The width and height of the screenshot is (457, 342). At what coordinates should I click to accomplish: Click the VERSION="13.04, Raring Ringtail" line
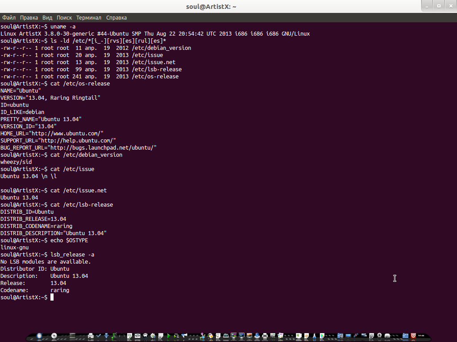point(50,98)
